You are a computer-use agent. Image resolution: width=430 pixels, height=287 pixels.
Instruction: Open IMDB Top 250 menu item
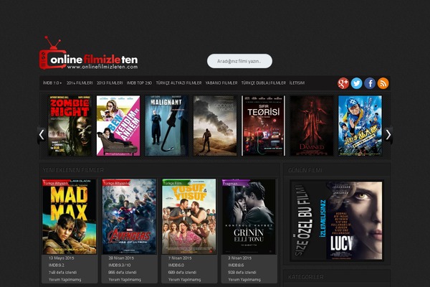pyautogui.click(x=139, y=83)
